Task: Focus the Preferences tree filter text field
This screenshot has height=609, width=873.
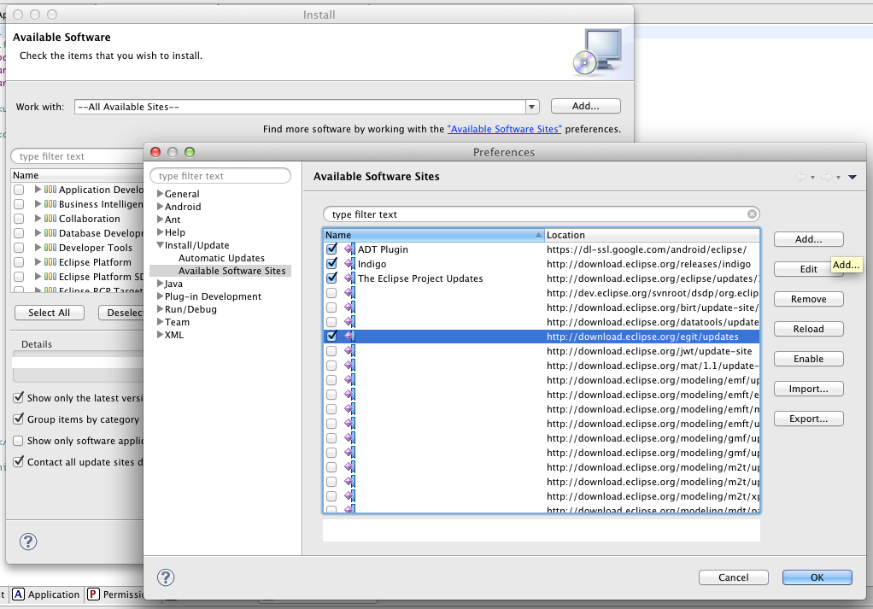Action: tap(220, 176)
